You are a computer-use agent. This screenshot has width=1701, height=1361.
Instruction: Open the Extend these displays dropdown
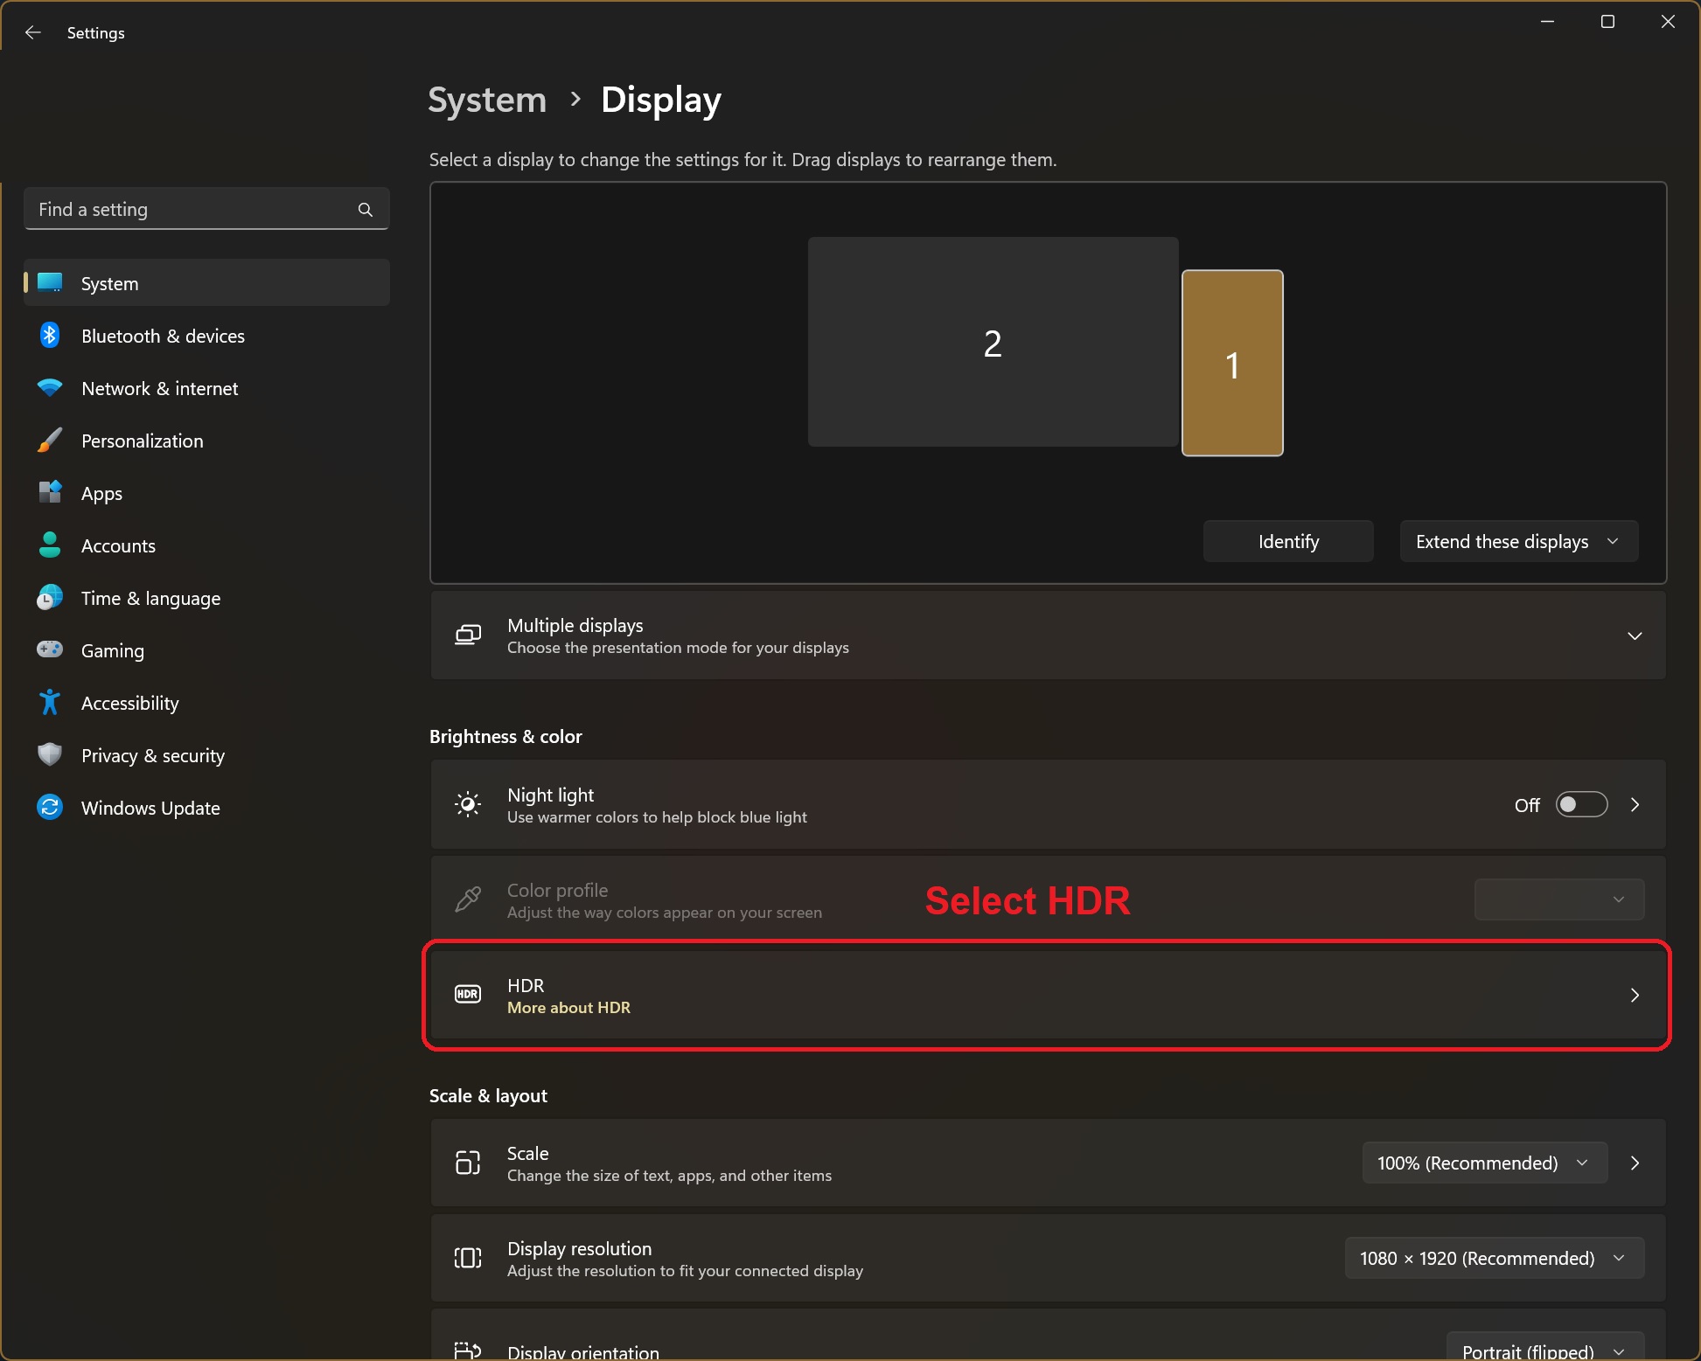(1518, 542)
